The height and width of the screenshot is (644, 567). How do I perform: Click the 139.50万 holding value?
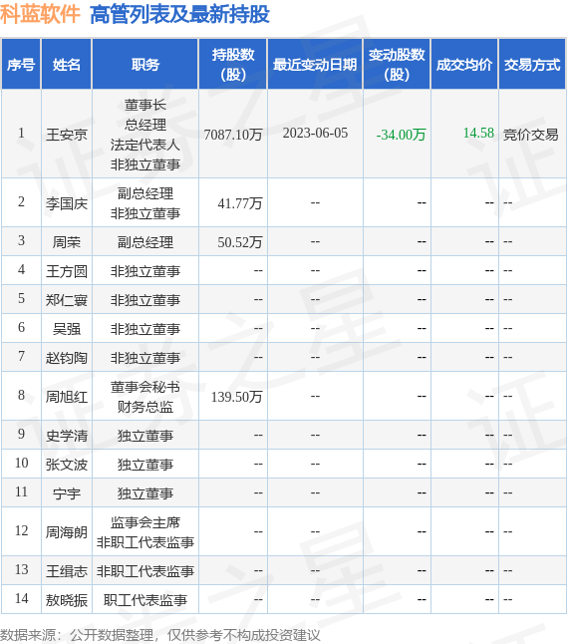pyautogui.click(x=236, y=397)
